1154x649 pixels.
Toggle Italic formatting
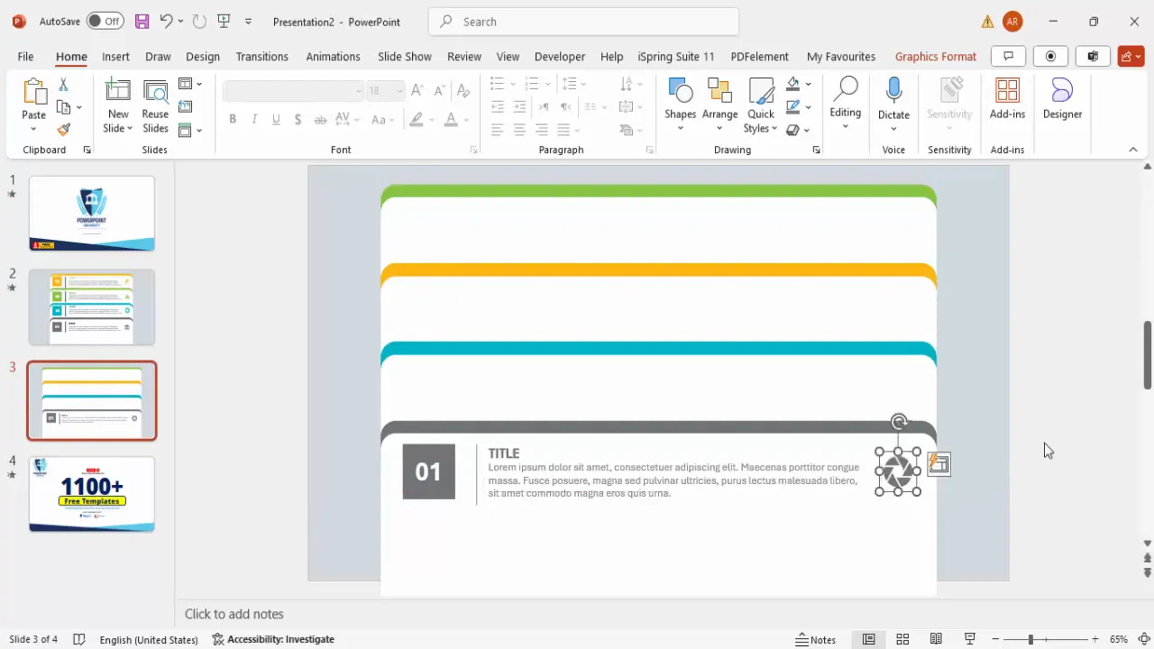click(x=254, y=119)
